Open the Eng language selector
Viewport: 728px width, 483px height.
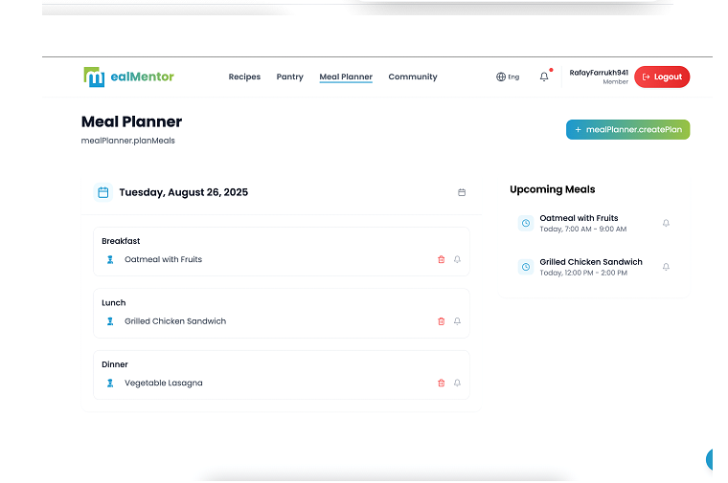508,77
